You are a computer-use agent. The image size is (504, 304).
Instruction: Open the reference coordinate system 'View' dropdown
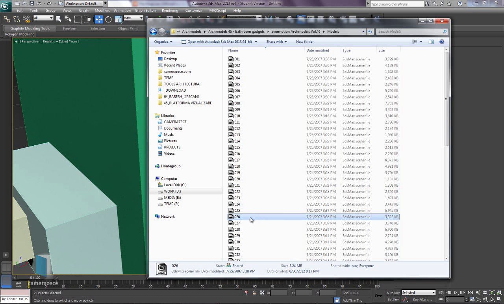coord(133,18)
